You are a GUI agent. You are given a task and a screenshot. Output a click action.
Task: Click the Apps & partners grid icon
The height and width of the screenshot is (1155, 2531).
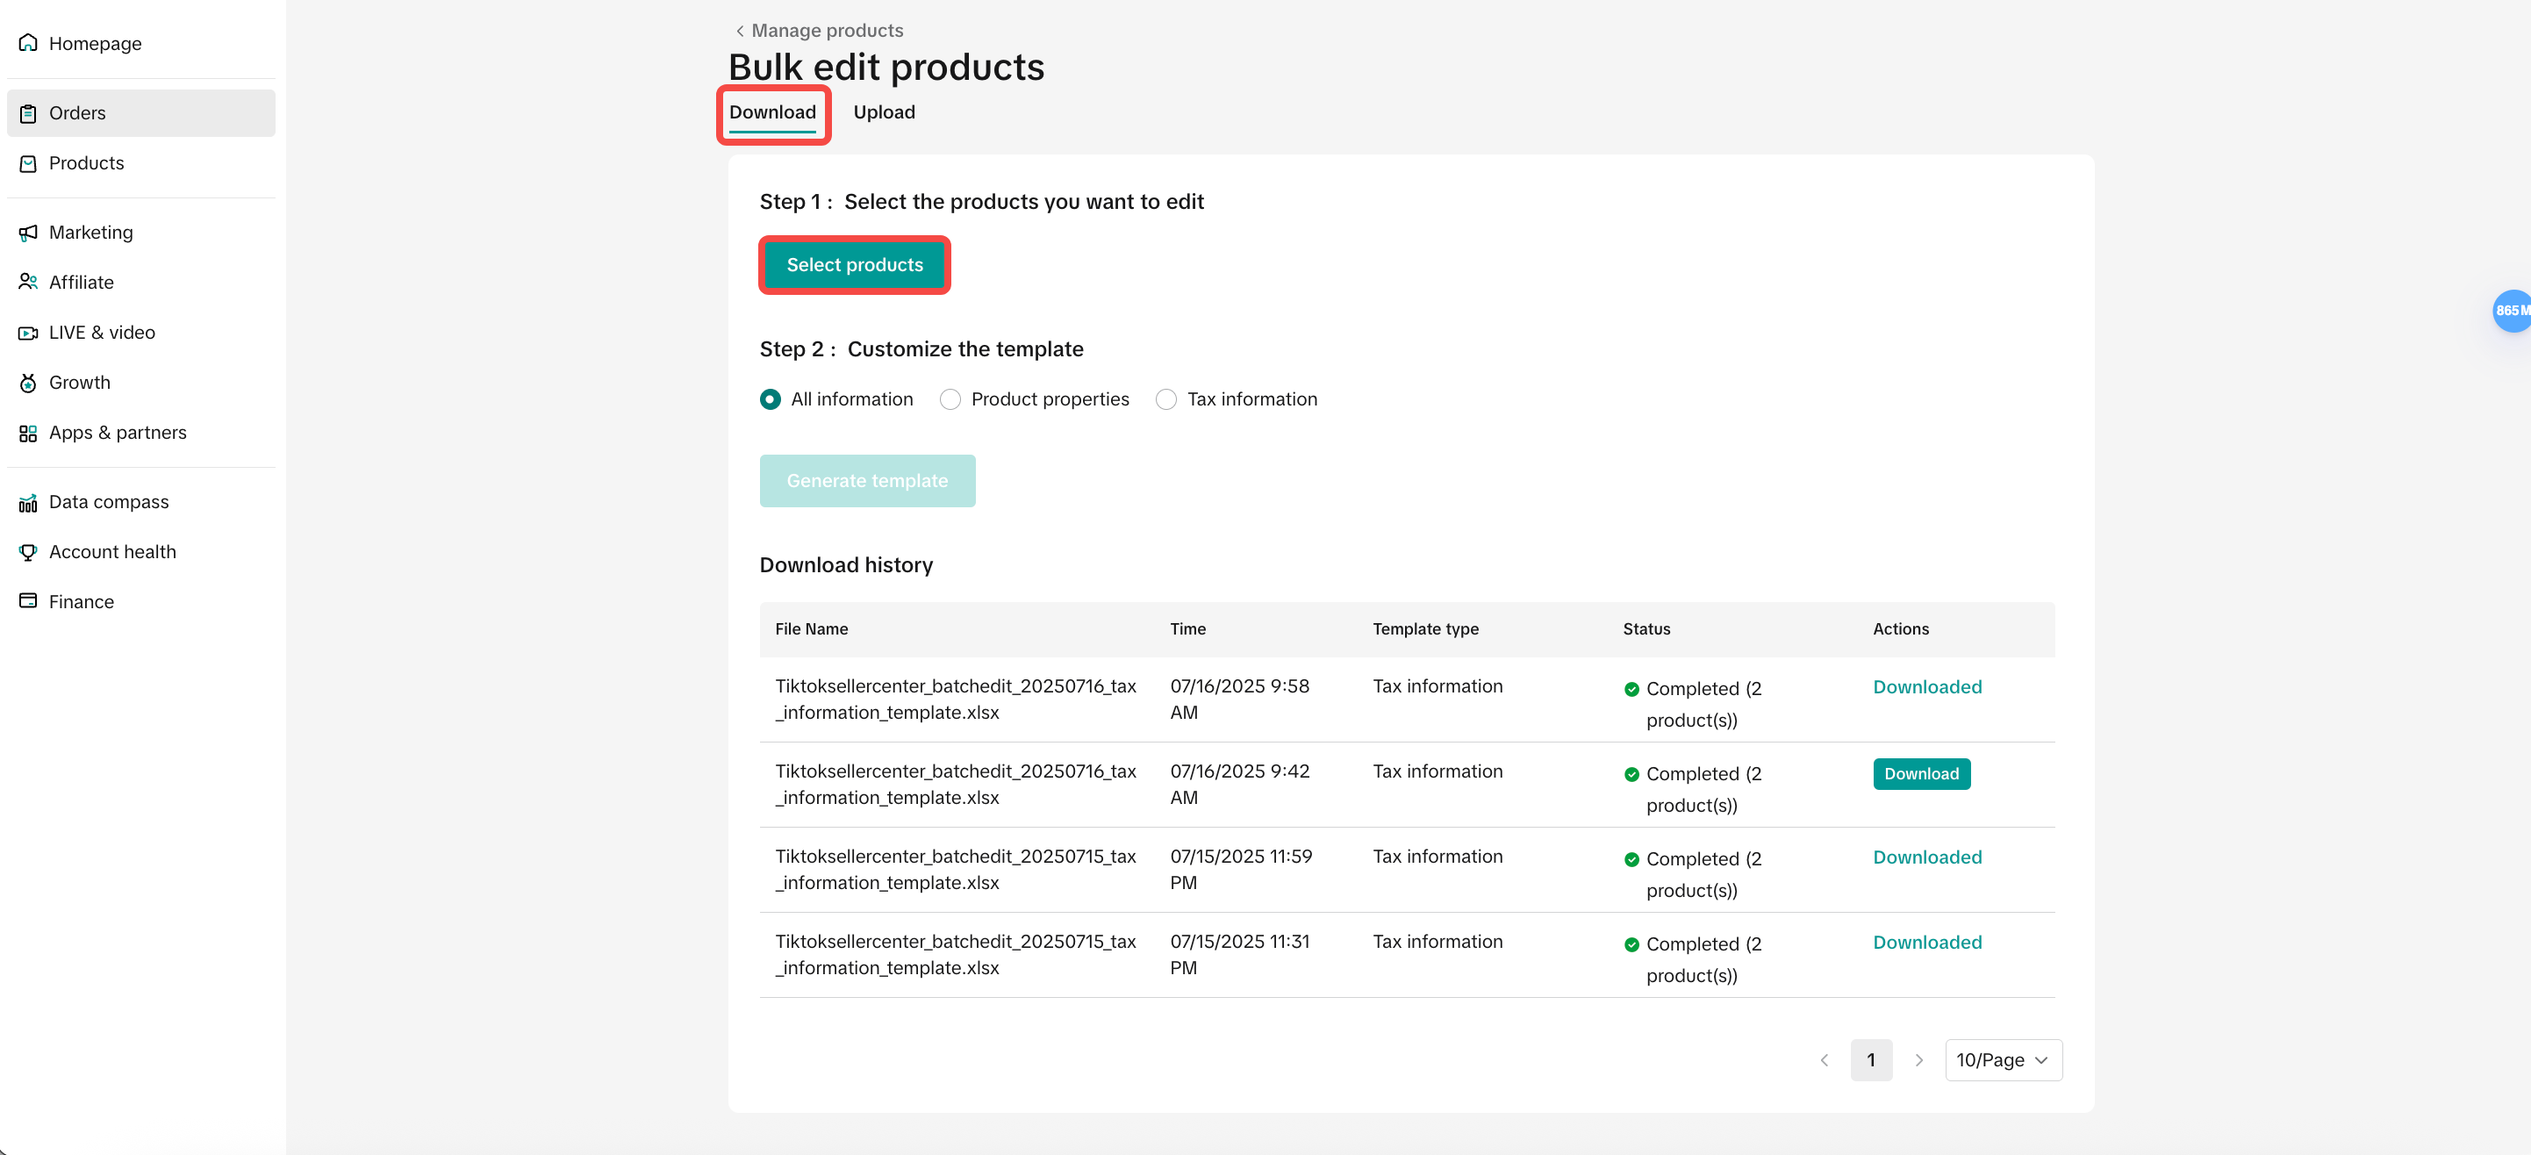pyautogui.click(x=28, y=433)
